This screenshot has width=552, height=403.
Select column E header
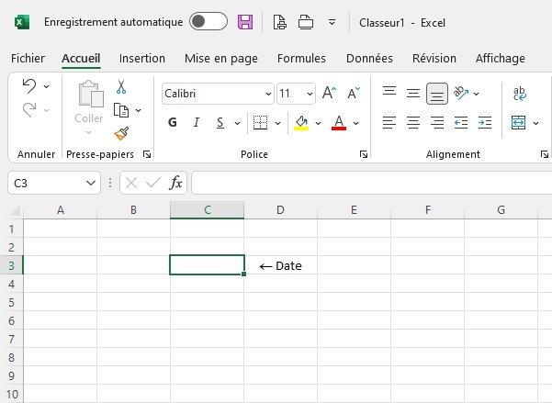pyautogui.click(x=354, y=210)
